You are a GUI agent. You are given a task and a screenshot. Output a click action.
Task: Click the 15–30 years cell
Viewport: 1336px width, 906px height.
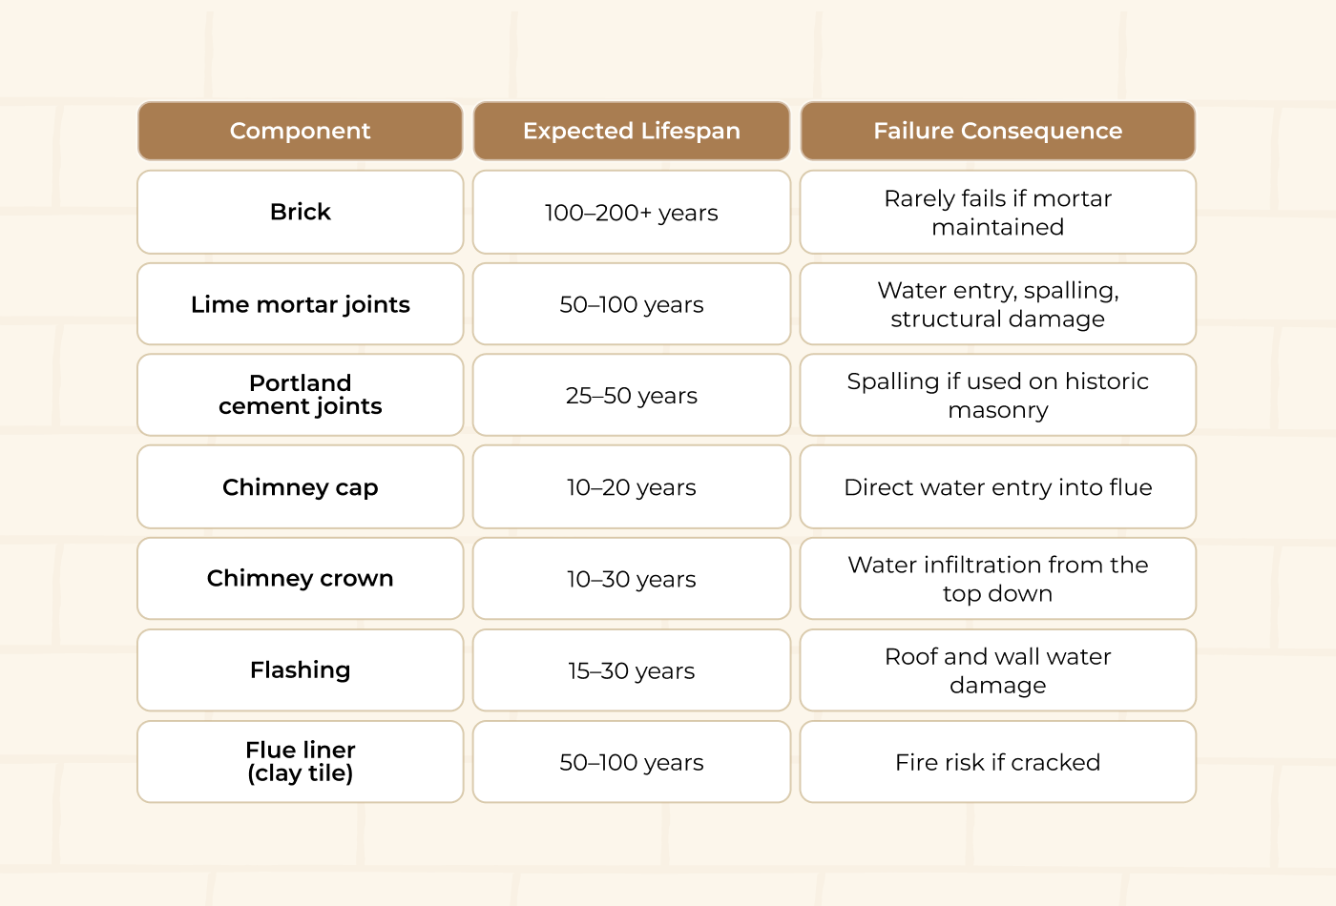tap(631, 670)
